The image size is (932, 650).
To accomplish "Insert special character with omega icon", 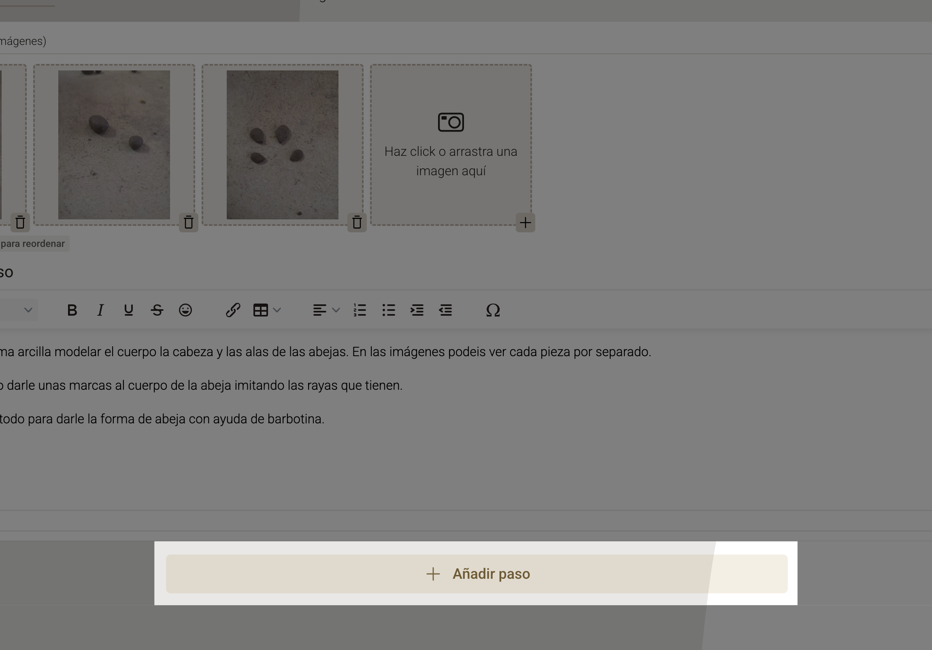I will click(493, 310).
